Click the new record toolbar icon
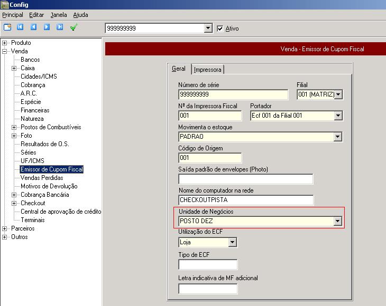This screenshot has height=306, width=386. 7,27
